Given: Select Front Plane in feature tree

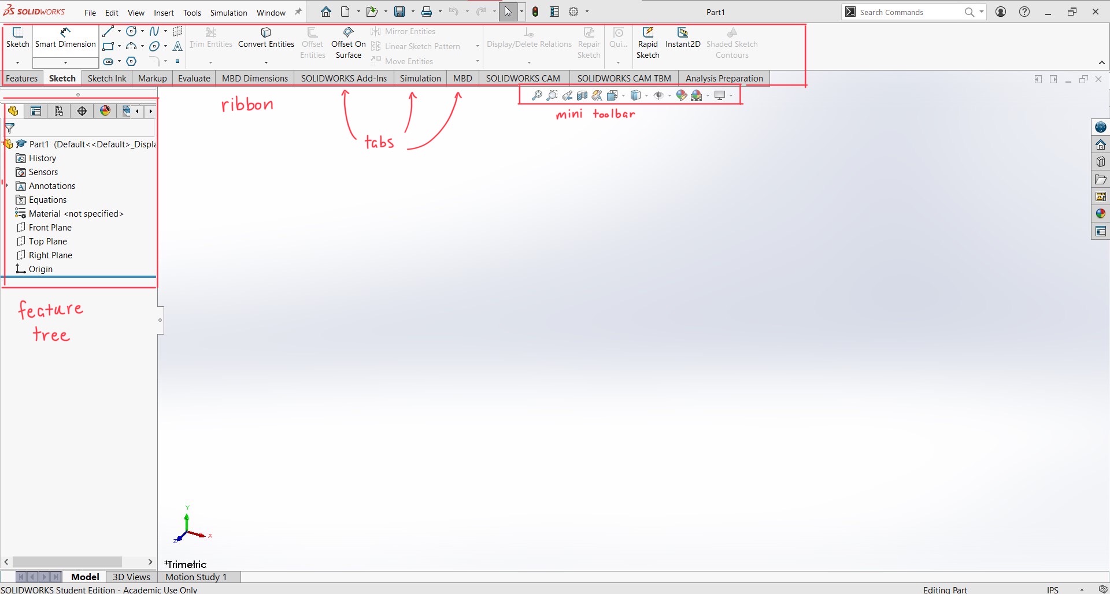Looking at the screenshot, I should tap(50, 228).
